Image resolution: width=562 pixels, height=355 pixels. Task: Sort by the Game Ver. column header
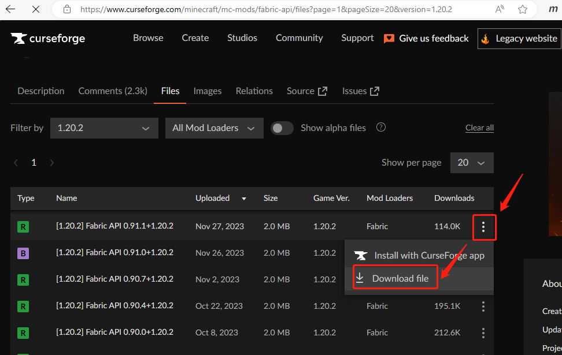pyautogui.click(x=331, y=198)
